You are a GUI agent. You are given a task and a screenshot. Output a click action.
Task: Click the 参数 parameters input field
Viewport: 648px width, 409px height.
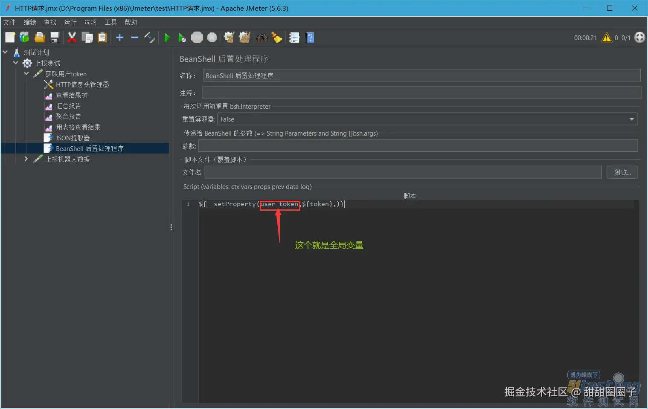click(x=418, y=145)
